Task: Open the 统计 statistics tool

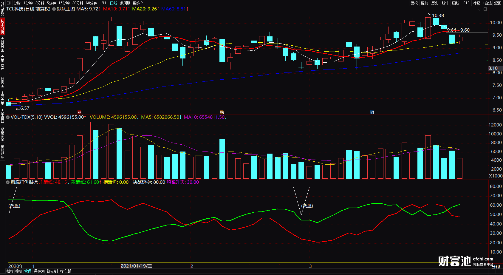Action: pyautogui.click(x=445, y=3)
